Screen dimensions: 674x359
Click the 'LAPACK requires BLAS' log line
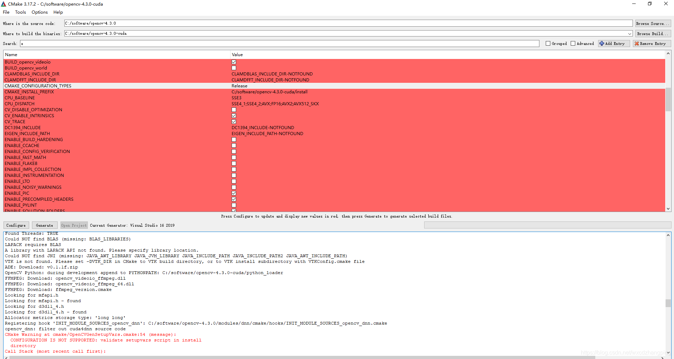[x=33, y=245]
